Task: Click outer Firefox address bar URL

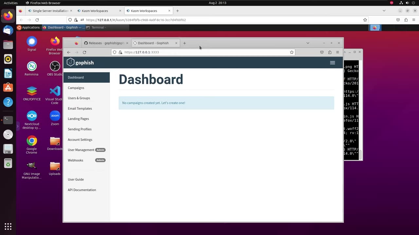Action: [x=217, y=20]
